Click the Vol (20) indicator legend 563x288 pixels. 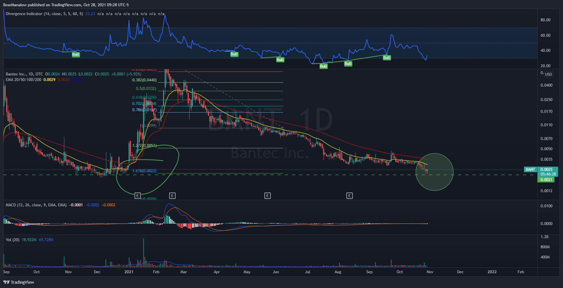(x=12, y=240)
